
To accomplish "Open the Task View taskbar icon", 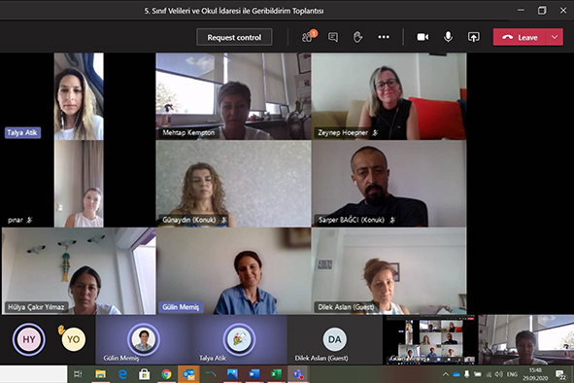I will pyautogui.click(x=78, y=374).
